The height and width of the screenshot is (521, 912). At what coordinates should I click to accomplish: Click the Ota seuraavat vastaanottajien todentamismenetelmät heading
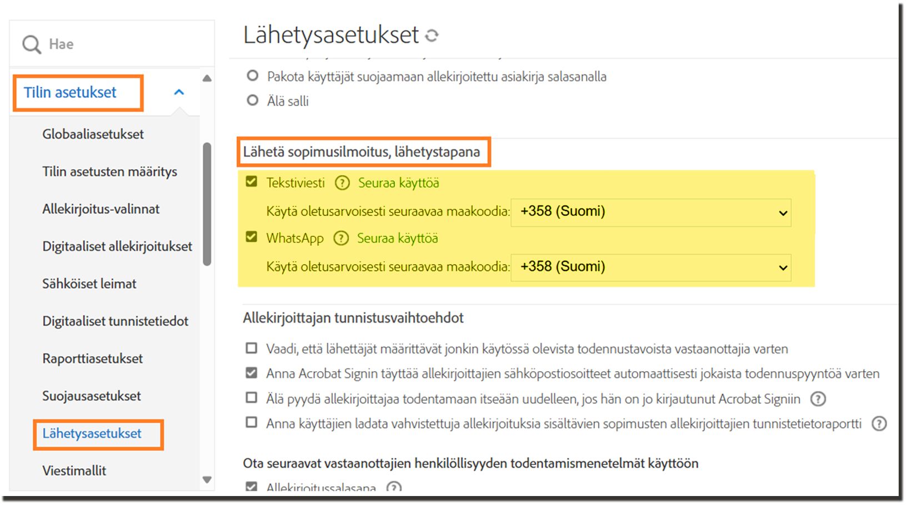[x=470, y=463]
